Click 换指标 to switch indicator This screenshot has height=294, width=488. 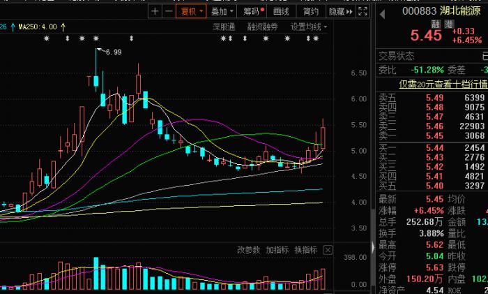(x=305, y=250)
